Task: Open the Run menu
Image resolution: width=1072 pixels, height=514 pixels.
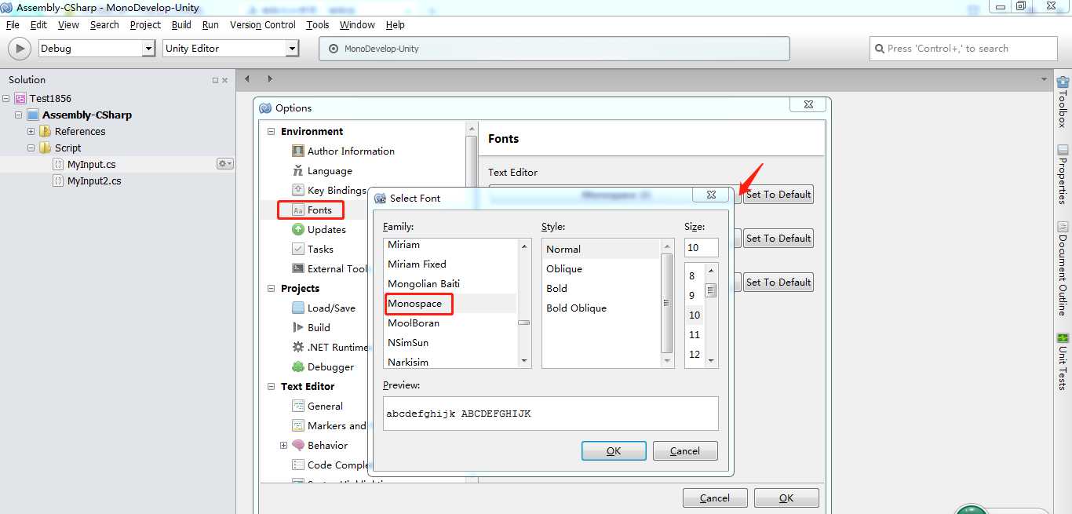Action: [x=210, y=24]
